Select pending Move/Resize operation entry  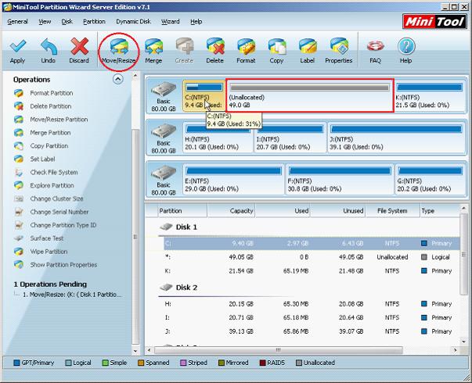pos(72,295)
